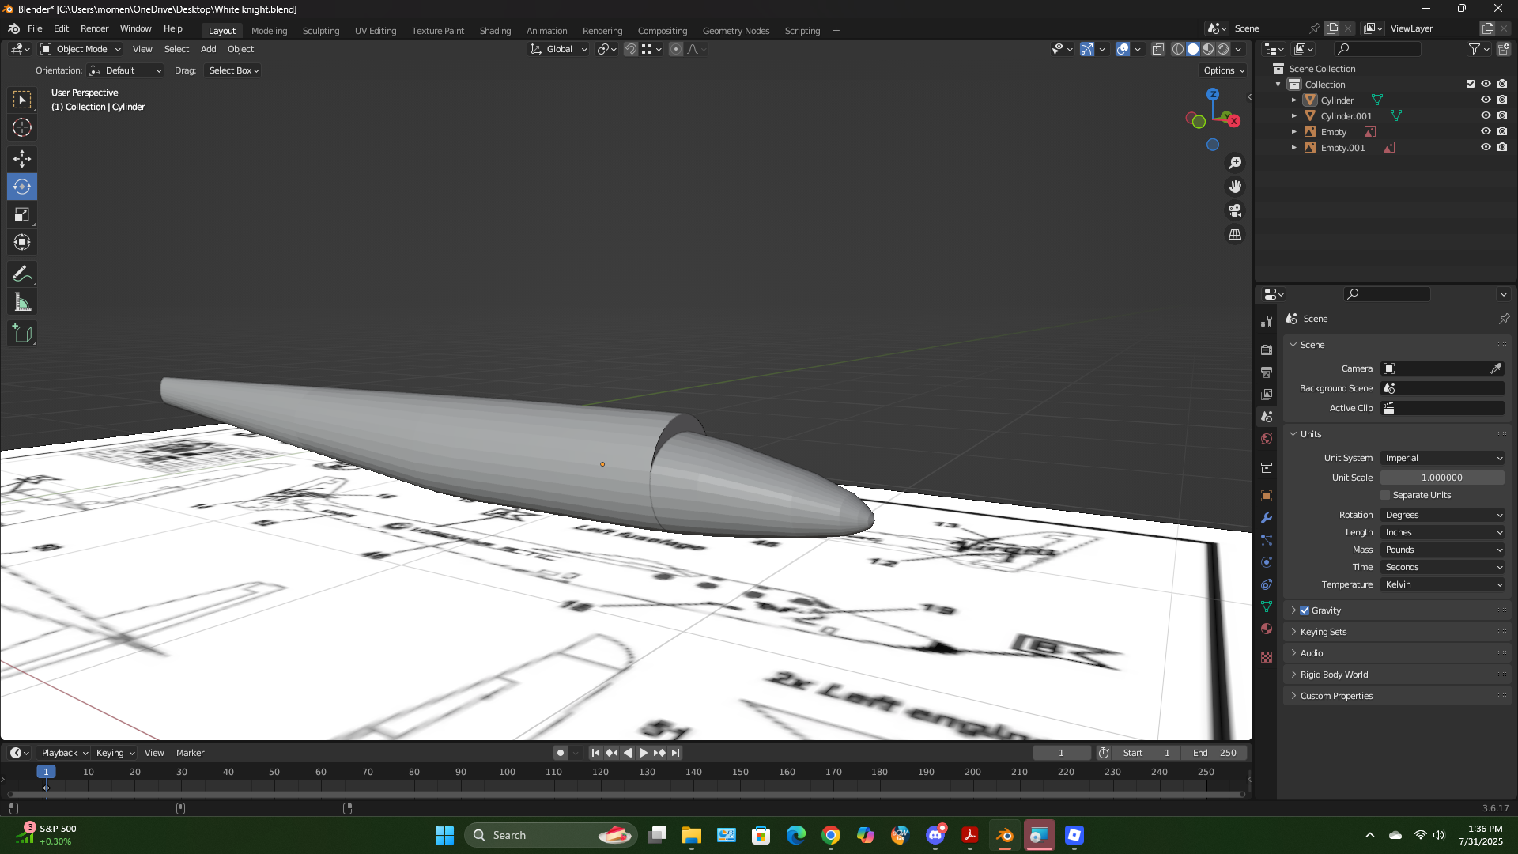Image resolution: width=1518 pixels, height=854 pixels.
Task: Select the Move tool in the toolbar
Action: (x=22, y=159)
